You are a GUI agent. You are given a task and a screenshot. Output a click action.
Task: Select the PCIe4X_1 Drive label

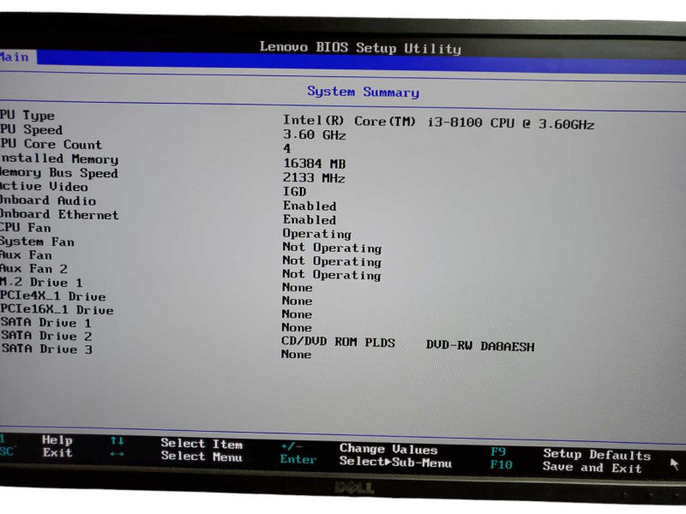53,296
